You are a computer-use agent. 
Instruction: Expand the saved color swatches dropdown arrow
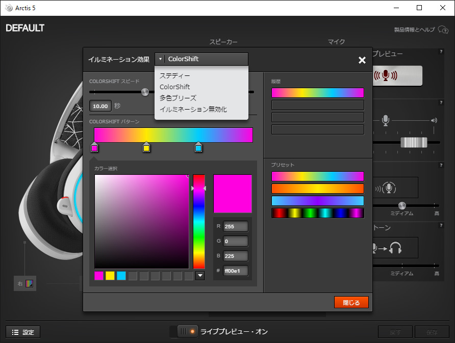200,276
